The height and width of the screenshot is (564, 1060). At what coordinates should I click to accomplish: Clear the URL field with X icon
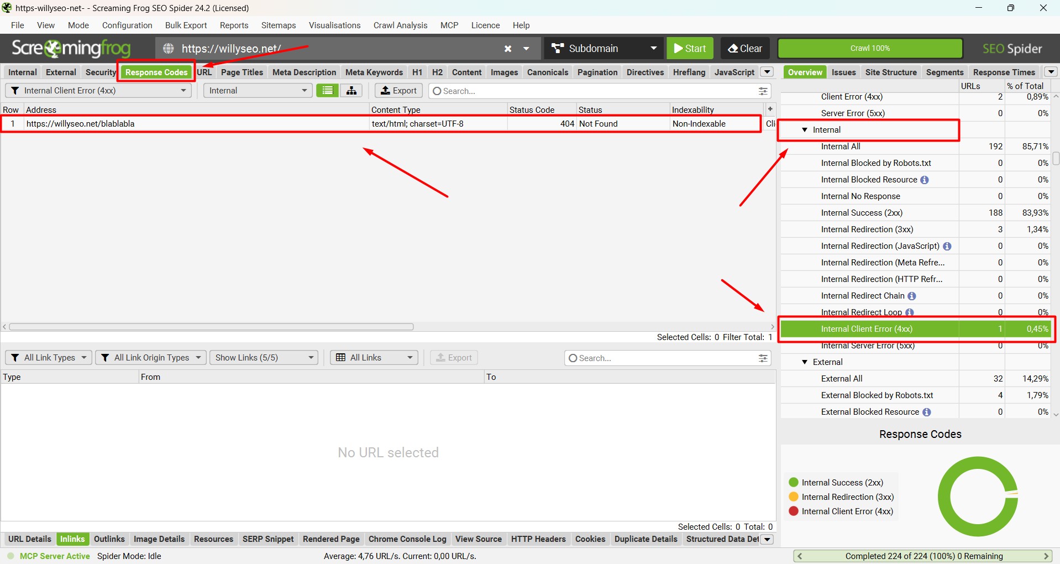(508, 49)
